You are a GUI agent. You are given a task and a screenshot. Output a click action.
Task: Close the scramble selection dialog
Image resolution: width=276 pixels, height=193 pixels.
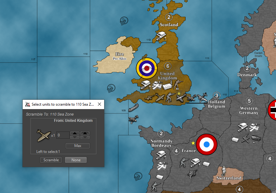click(99, 104)
